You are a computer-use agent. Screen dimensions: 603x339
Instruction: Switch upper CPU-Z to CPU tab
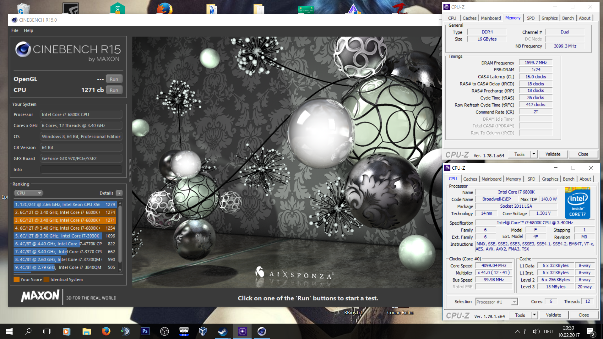(x=452, y=18)
